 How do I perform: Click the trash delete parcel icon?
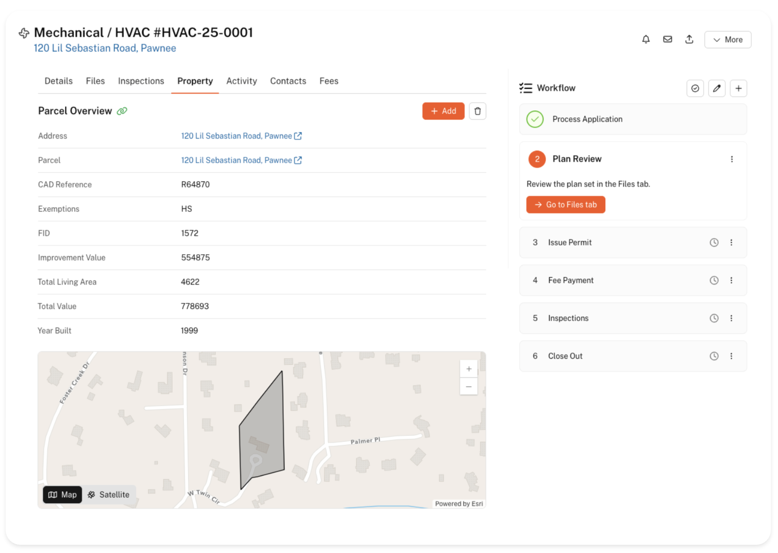click(x=477, y=111)
